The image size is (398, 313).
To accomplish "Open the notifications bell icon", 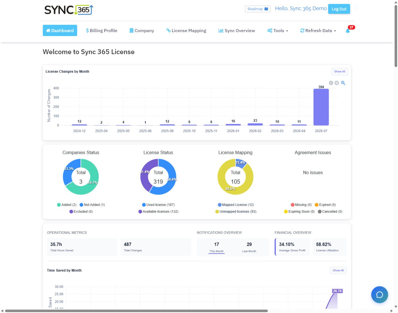I will [x=348, y=31].
